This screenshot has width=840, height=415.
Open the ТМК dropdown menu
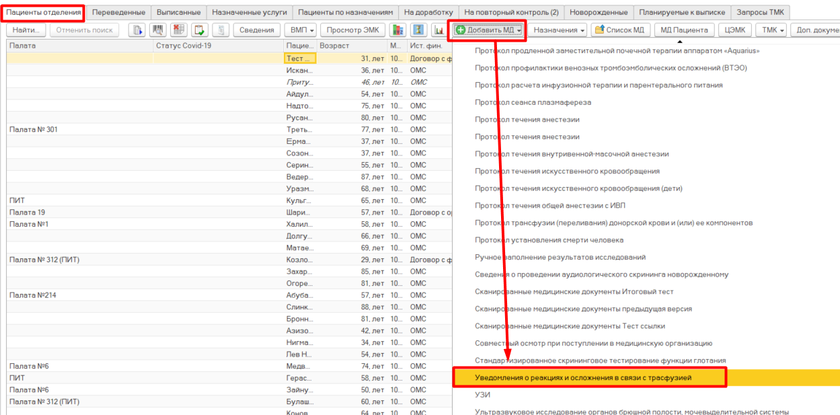[x=771, y=30]
